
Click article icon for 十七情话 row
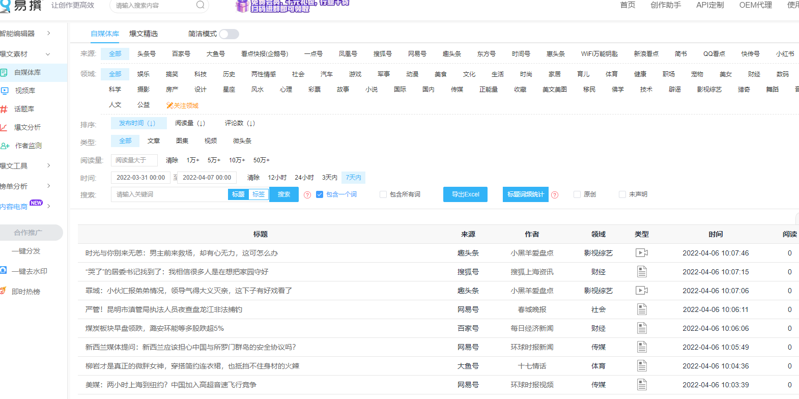[642, 366]
